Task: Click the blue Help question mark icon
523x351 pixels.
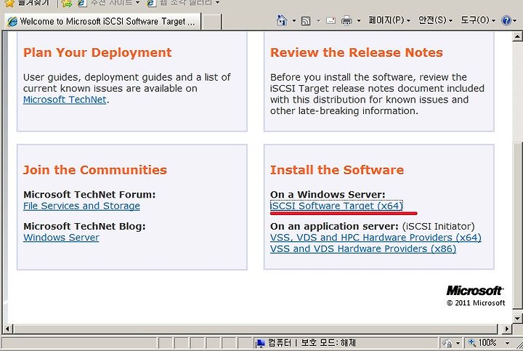Action: pos(506,20)
